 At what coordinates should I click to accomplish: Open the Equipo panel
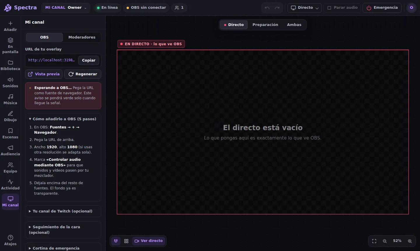[10, 168]
